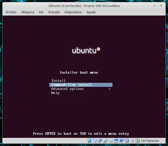Open the shared folders icon
The height and width of the screenshot is (146, 168).
pyautogui.click(x=111, y=141)
